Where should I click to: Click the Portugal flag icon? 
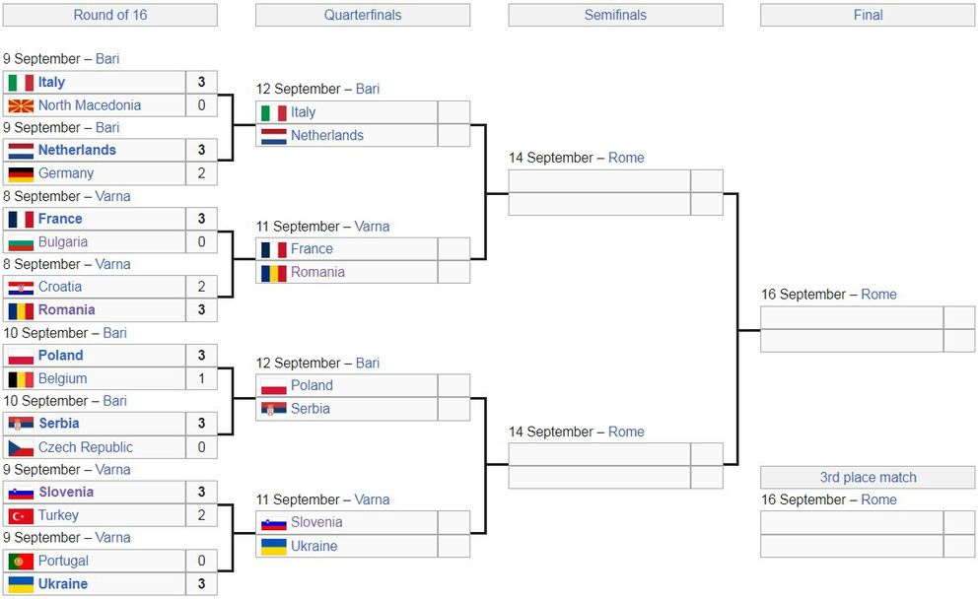(21, 561)
